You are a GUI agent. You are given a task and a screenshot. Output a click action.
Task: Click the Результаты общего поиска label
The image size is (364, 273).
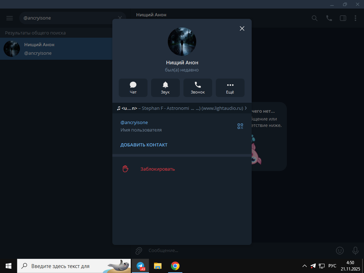tap(35, 33)
